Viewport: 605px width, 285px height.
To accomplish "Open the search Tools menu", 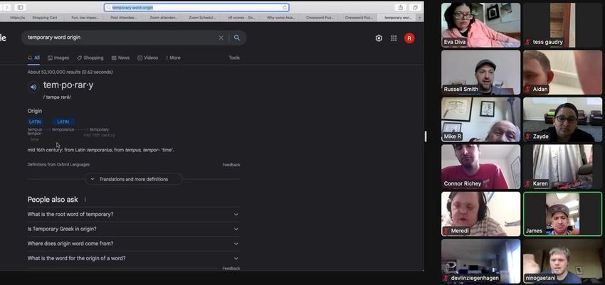I will (x=234, y=58).
